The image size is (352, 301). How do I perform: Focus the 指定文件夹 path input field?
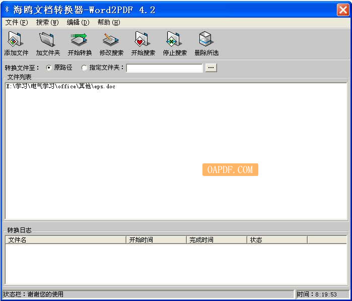click(165, 68)
